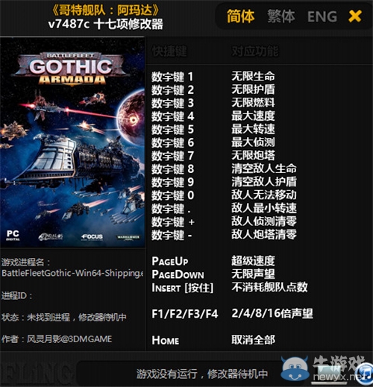Click the 游戏没有运行 status bar message
This screenshot has height=387, width=373.
pos(202,374)
